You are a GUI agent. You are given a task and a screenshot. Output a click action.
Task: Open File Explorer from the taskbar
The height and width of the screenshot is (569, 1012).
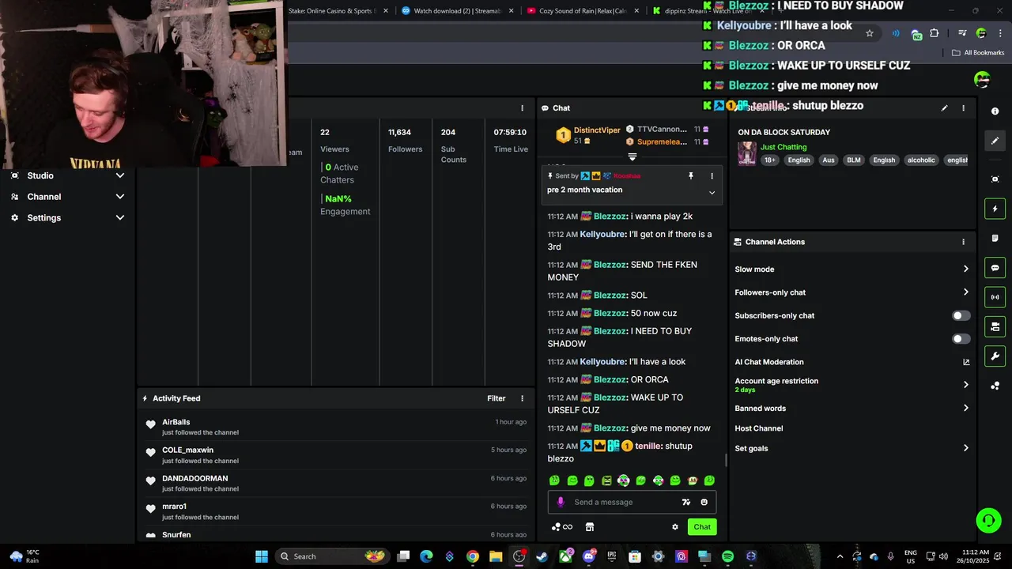point(496,556)
